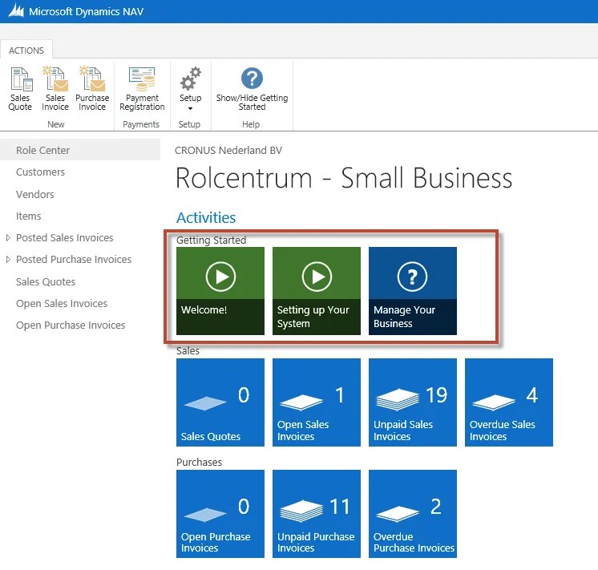Click the Sales Invoice ribbon icon
The image size is (598, 570).
click(55, 89)
